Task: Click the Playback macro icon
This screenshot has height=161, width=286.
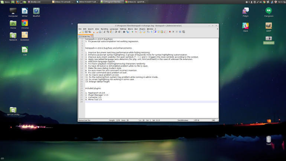Action: point(176,32)
